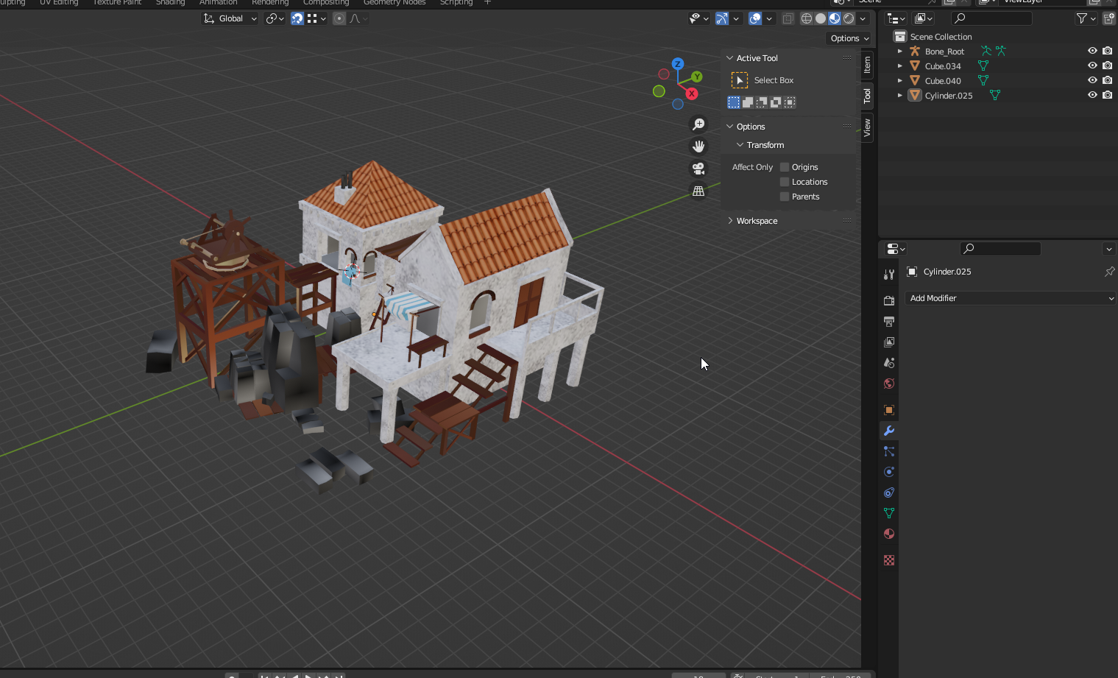Enable the Origins checkbox

point(785,167)
